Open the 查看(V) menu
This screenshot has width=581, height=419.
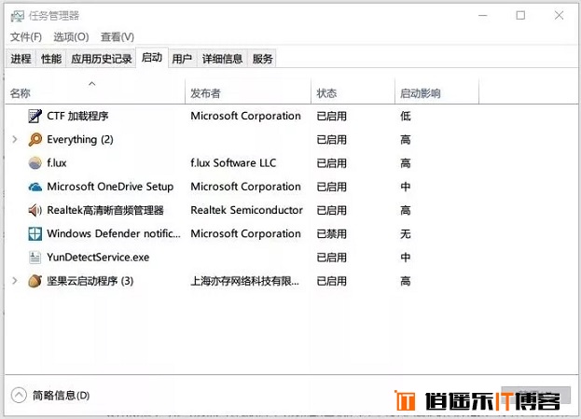(x=118, y=37)
